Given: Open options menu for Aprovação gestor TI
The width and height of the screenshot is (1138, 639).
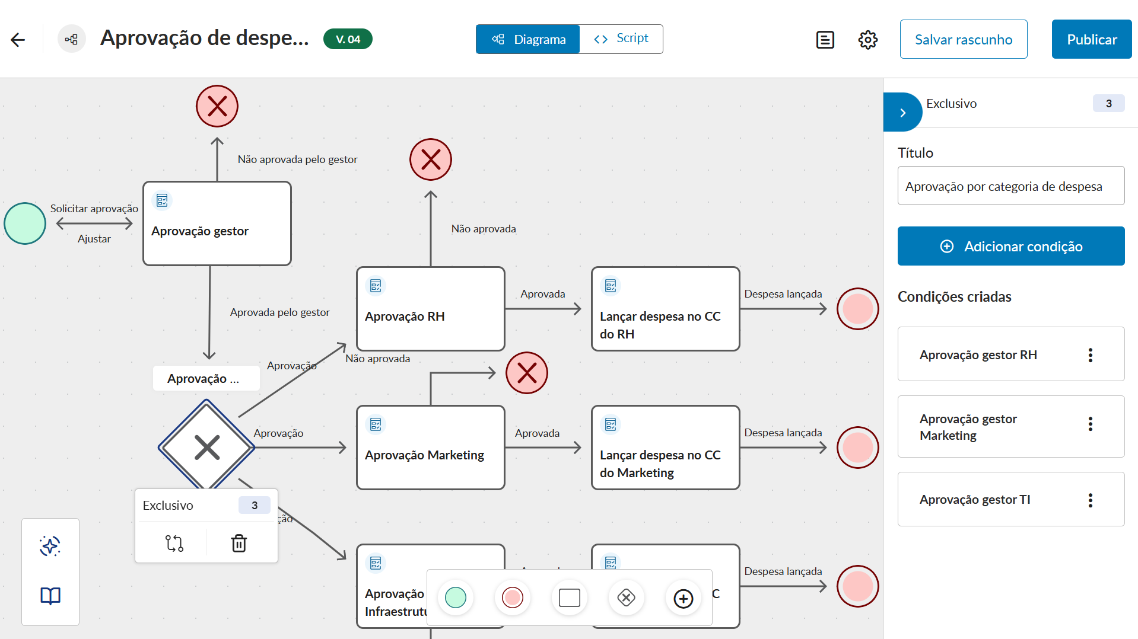Looking at the screenshot, I should pos(1090,500).
